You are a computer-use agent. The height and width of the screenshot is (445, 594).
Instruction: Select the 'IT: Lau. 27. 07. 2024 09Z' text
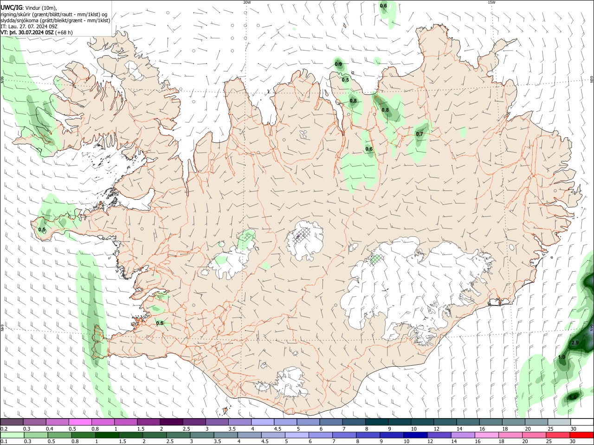click(x=29, y=26)
